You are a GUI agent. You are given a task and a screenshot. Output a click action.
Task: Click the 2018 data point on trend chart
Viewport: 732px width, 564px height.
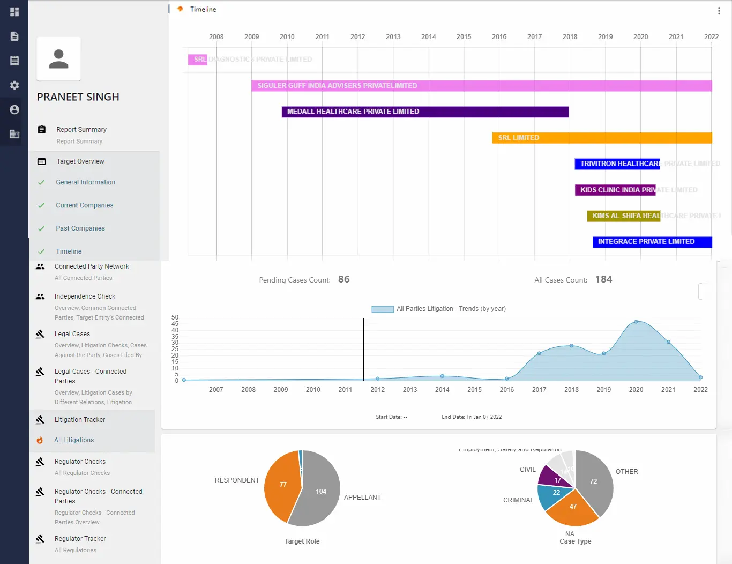[x=571, y=346]
